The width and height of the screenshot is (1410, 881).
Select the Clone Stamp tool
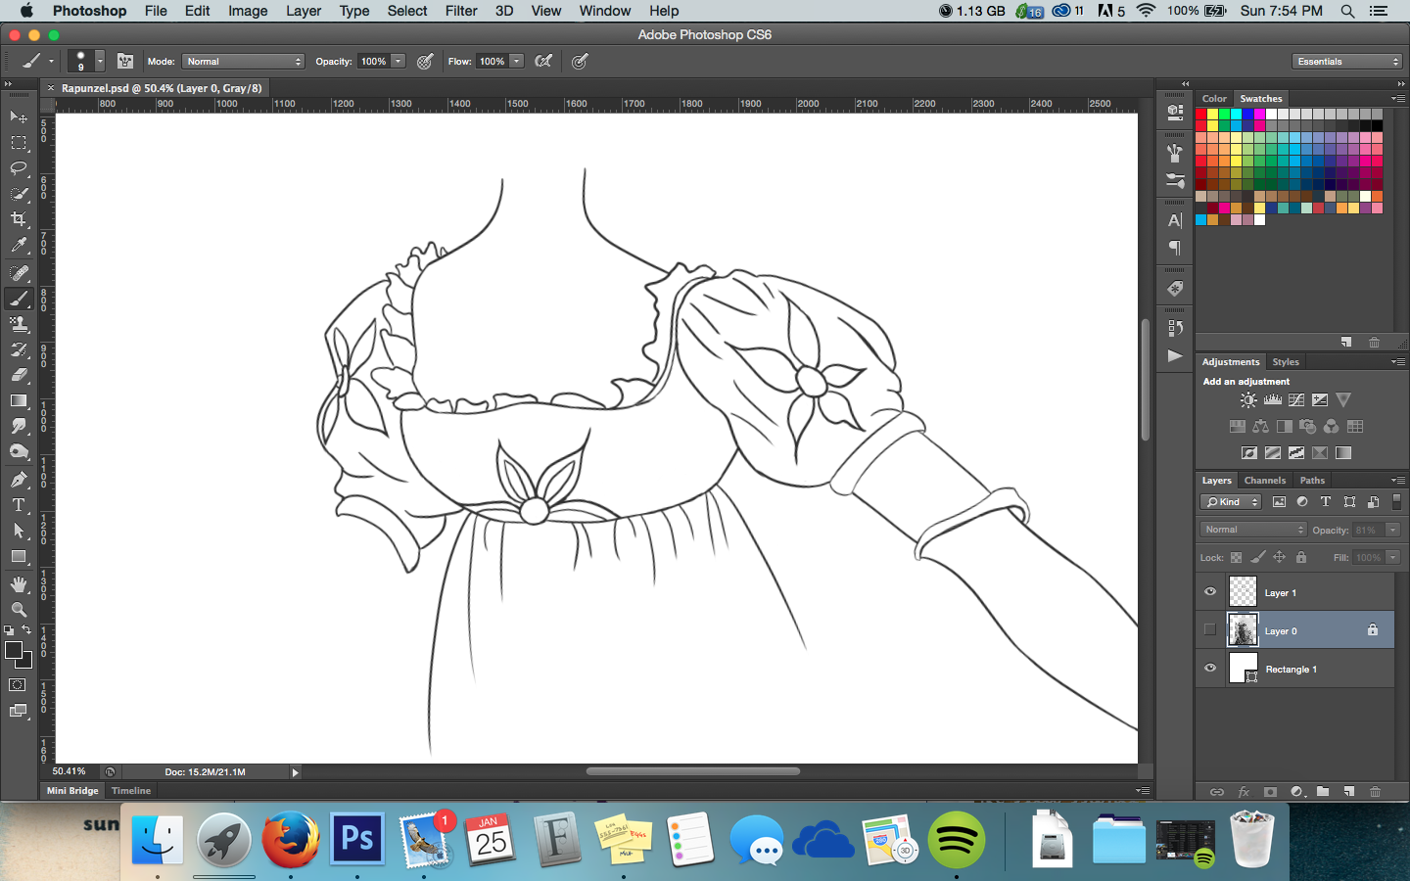(19, 324)
